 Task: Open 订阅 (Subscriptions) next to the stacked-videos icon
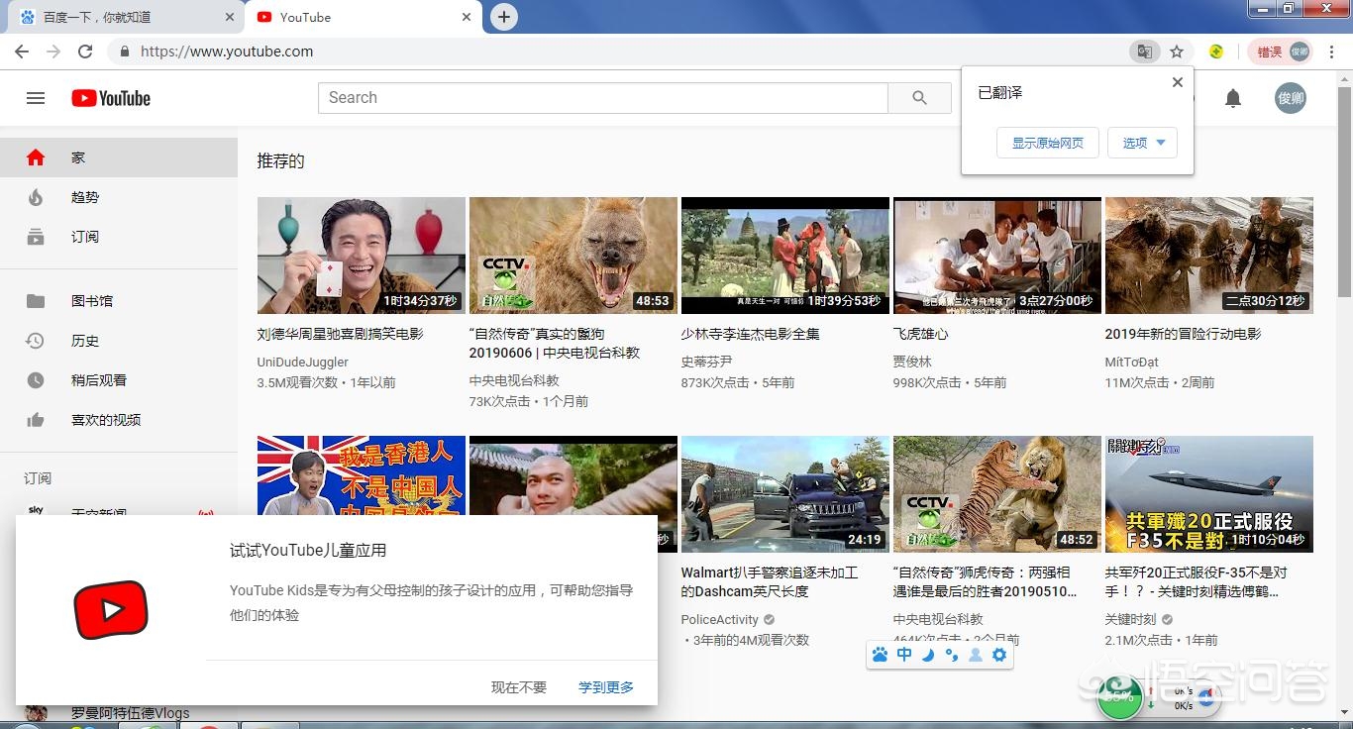119,237
